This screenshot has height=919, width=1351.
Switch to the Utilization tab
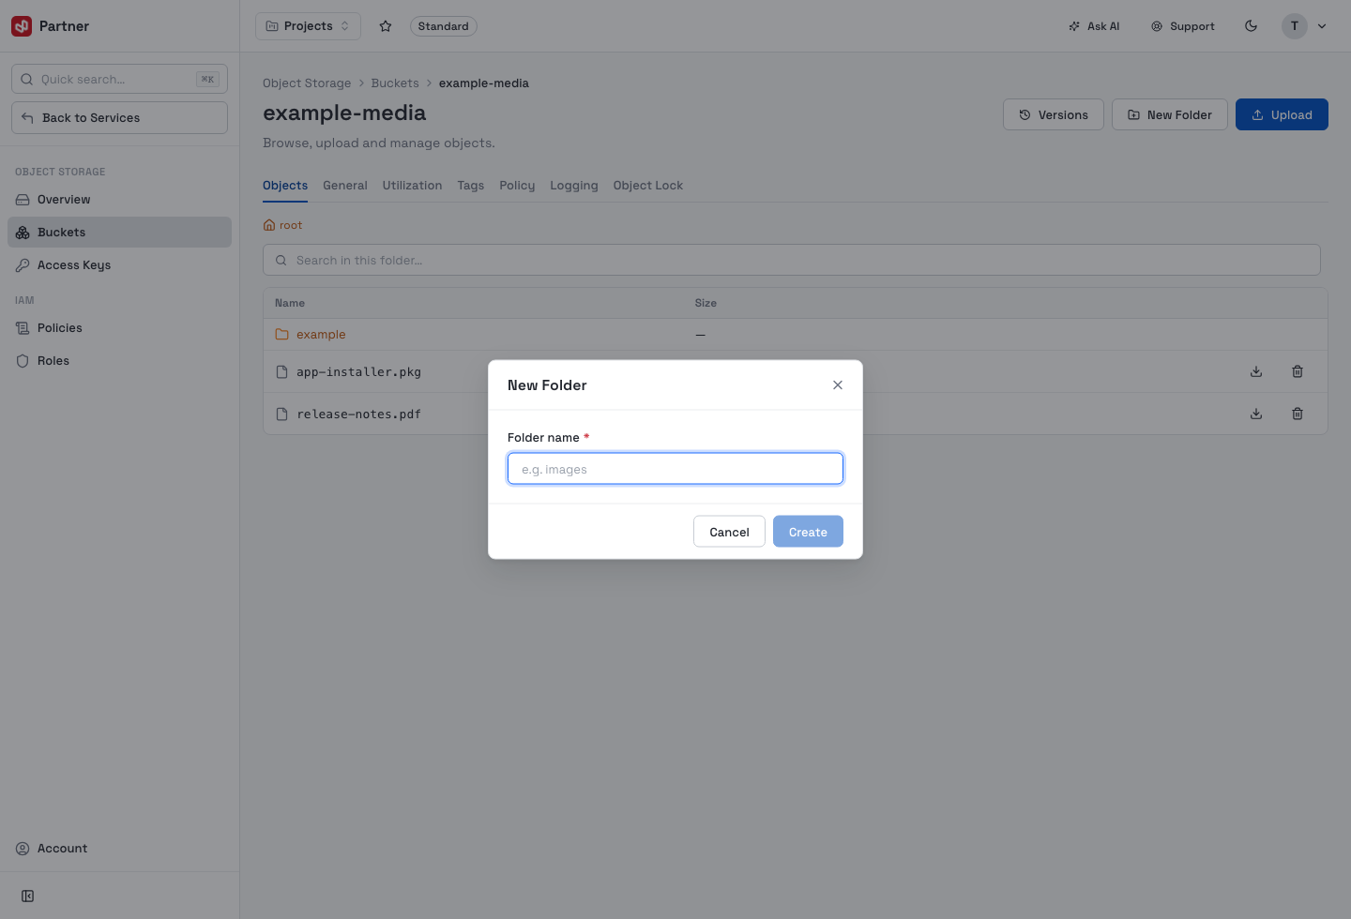pos(412,186)
